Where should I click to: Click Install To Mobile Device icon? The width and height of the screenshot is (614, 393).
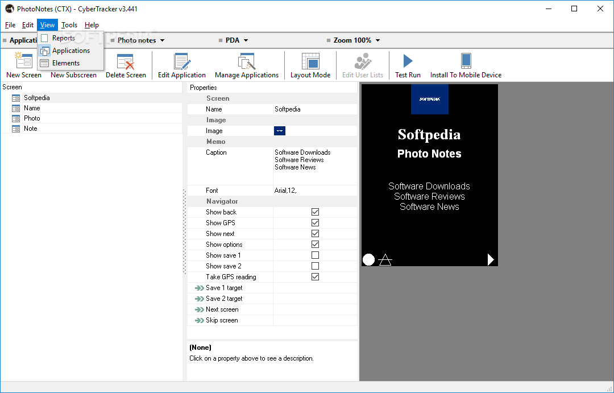pos(466,61)
